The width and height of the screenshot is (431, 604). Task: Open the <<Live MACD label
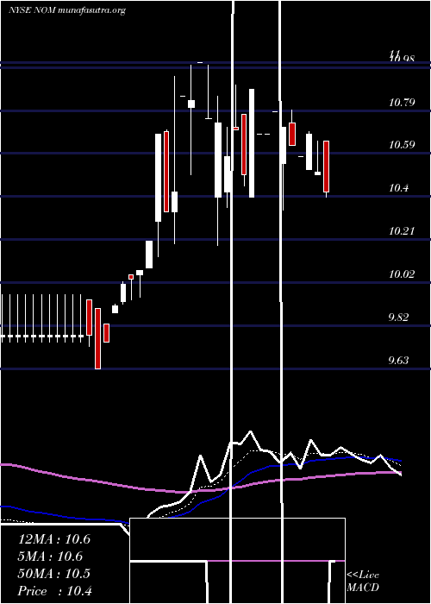tap(363, 582)
